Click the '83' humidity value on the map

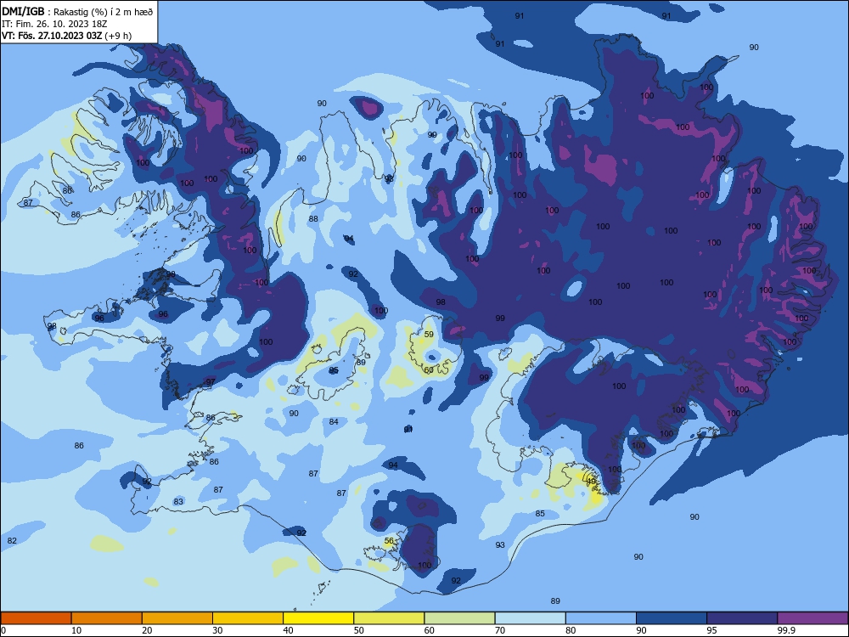coord(178,502)
